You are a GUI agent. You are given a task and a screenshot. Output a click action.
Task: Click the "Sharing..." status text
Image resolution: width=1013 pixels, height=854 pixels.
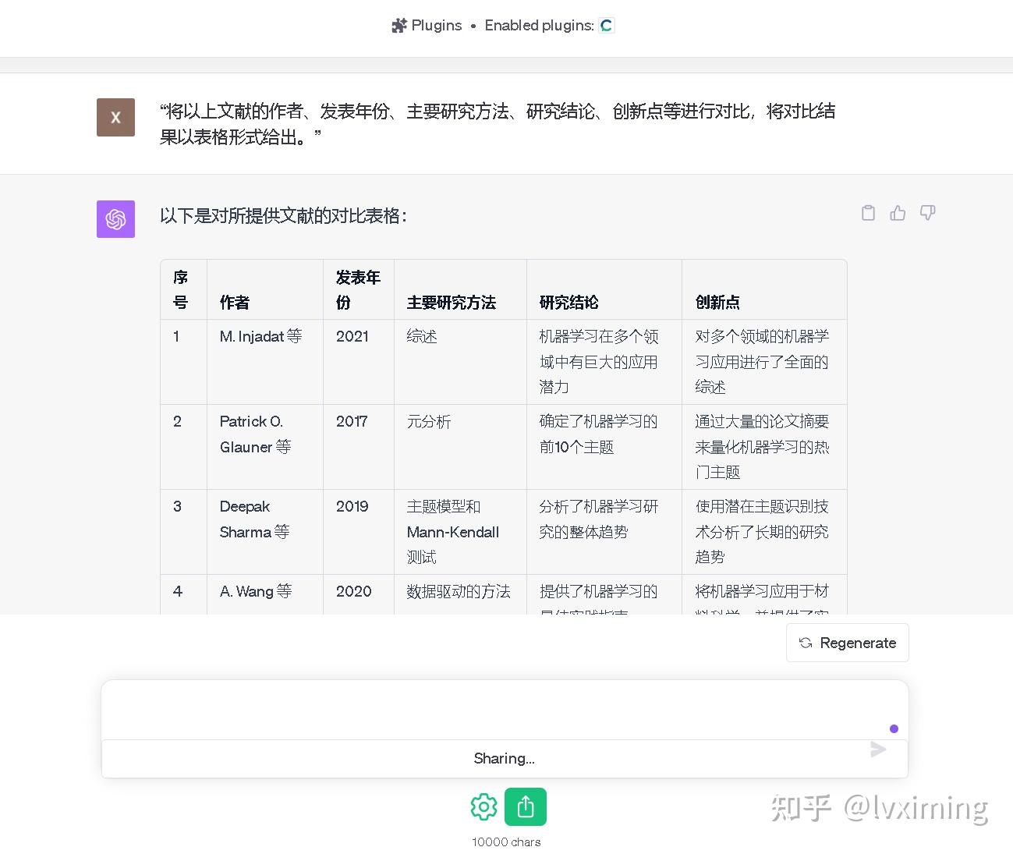click(x=504, y=757)
